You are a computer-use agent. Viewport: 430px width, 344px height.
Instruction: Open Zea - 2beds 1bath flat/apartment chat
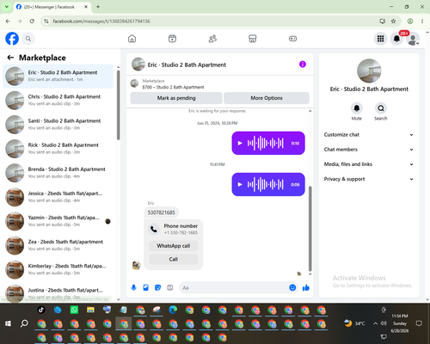[x=58, y=245]
